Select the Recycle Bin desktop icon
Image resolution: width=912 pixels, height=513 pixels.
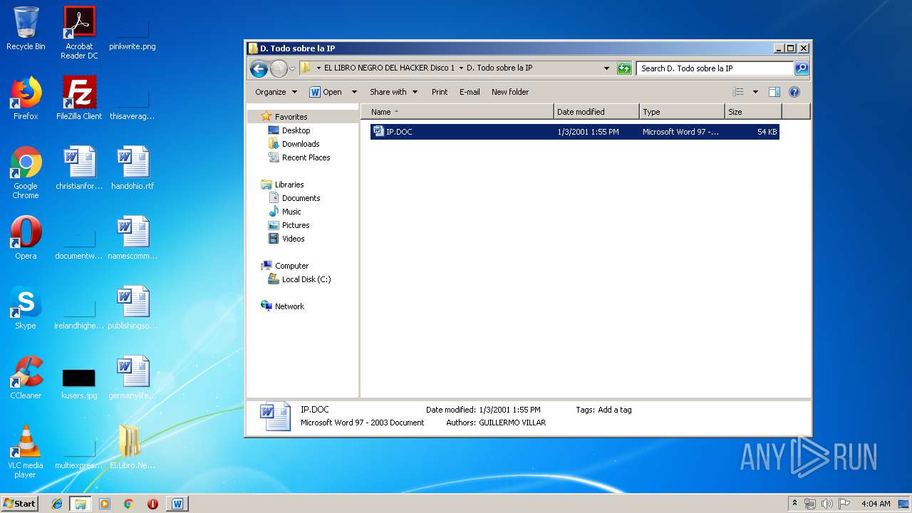tap(26, 28)
